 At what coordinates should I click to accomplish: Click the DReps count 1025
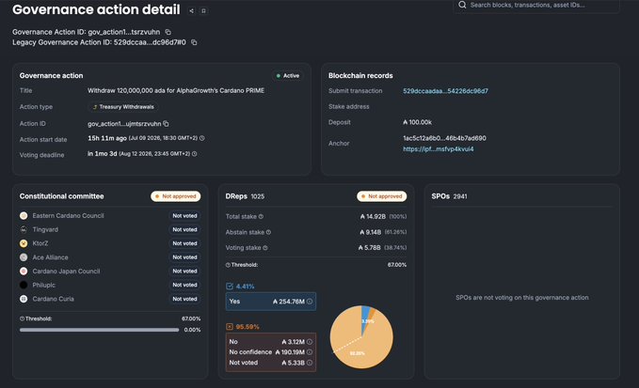tap(258, 196)
